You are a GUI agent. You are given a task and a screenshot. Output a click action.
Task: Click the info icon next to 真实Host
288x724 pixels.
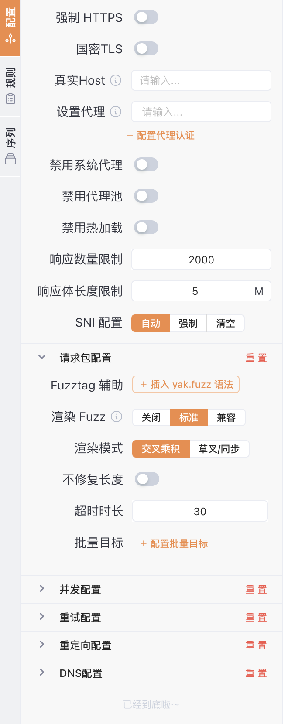pos(116,80)
